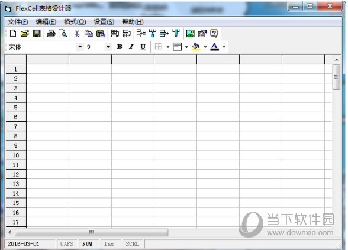Save the table with the floppy disk icon
This screenshot has height=250, width=348.
pos(37,34)
